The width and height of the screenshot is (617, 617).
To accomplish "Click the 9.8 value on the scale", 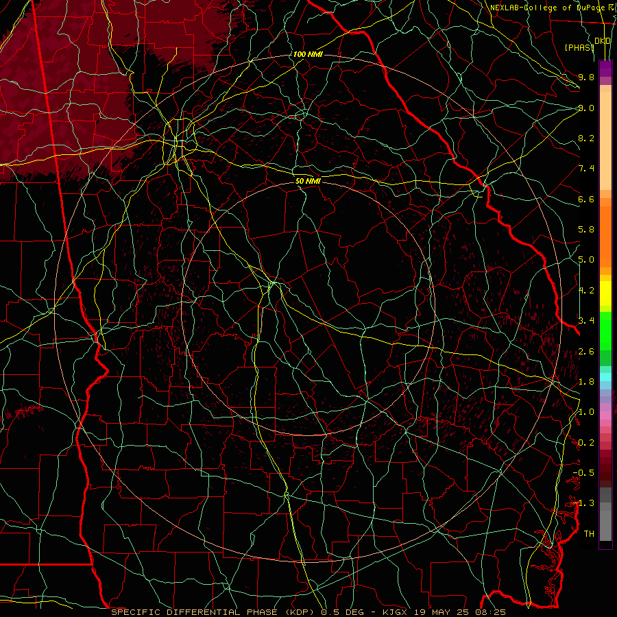I will click(586, 77).
